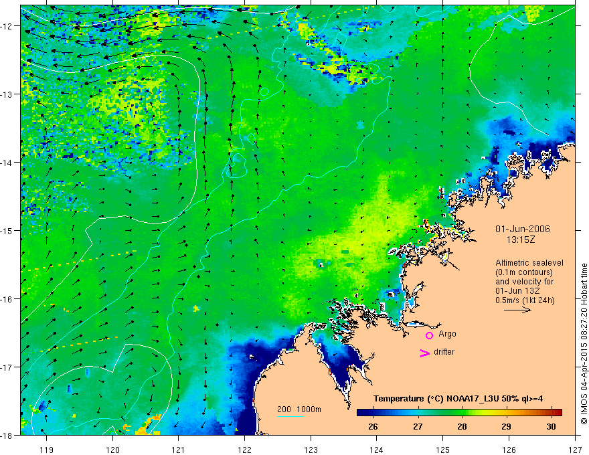The height and width of the screenshot is (455, 589).
Task: Click longitude axis label '124'
Action: click(377, 450)
